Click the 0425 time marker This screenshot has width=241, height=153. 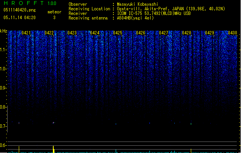[x=118, y=33]
